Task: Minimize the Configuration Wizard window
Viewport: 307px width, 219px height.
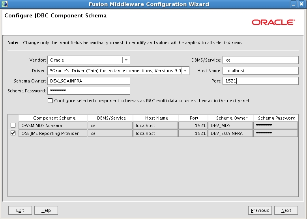Action: coord(293,4)
